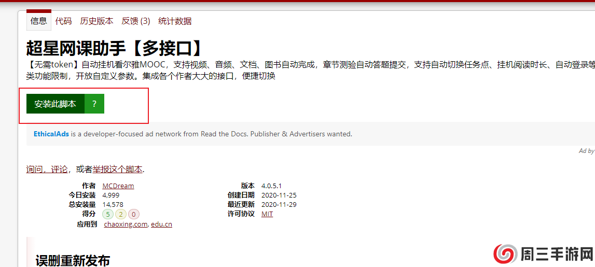View the 历史版本 tab

tap(96, 21)
